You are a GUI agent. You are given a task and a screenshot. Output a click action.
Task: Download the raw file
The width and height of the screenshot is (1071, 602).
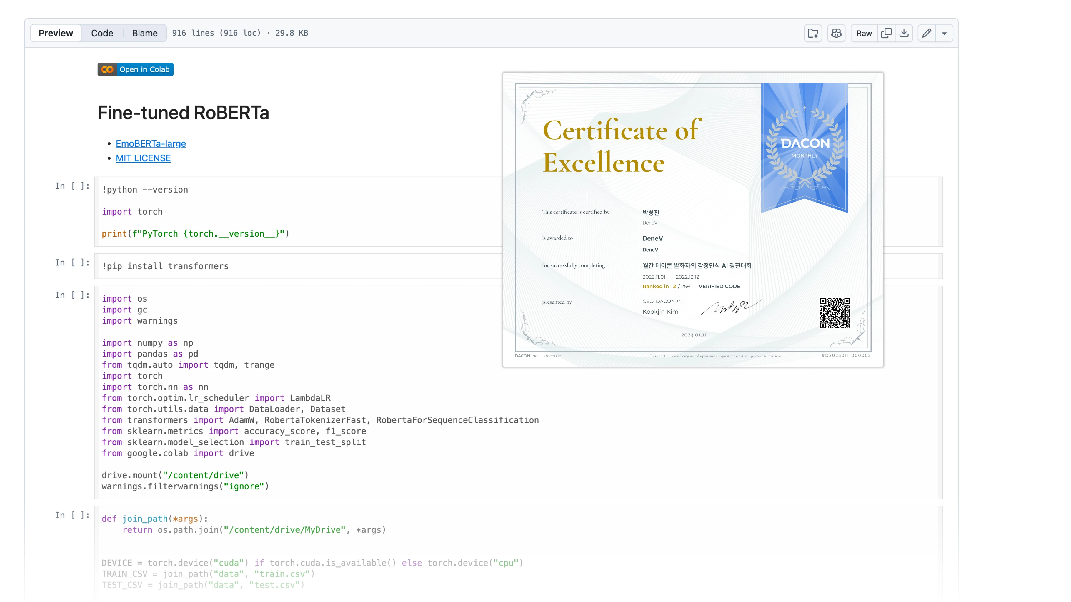[x=904, y=33]
